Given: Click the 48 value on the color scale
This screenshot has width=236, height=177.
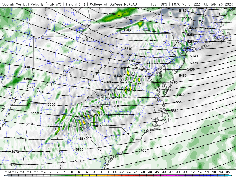Looking at the screenshot, I should click(x=221, y=172).
